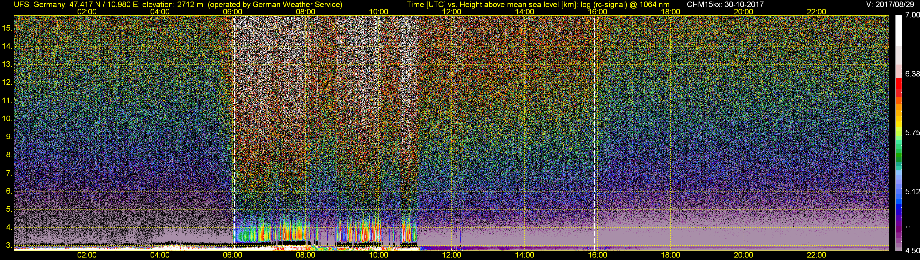Pick the white segment of the color scale
The height and width of the screenshot is (260, 920).
click(898, 30)
